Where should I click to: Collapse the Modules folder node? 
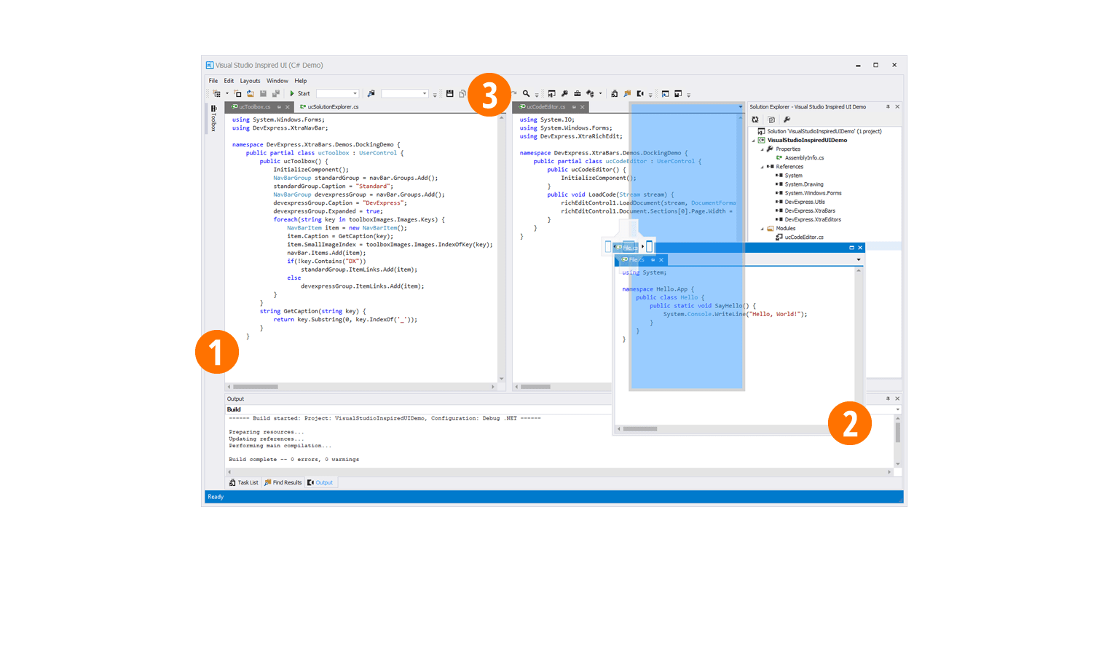(763, 229)
